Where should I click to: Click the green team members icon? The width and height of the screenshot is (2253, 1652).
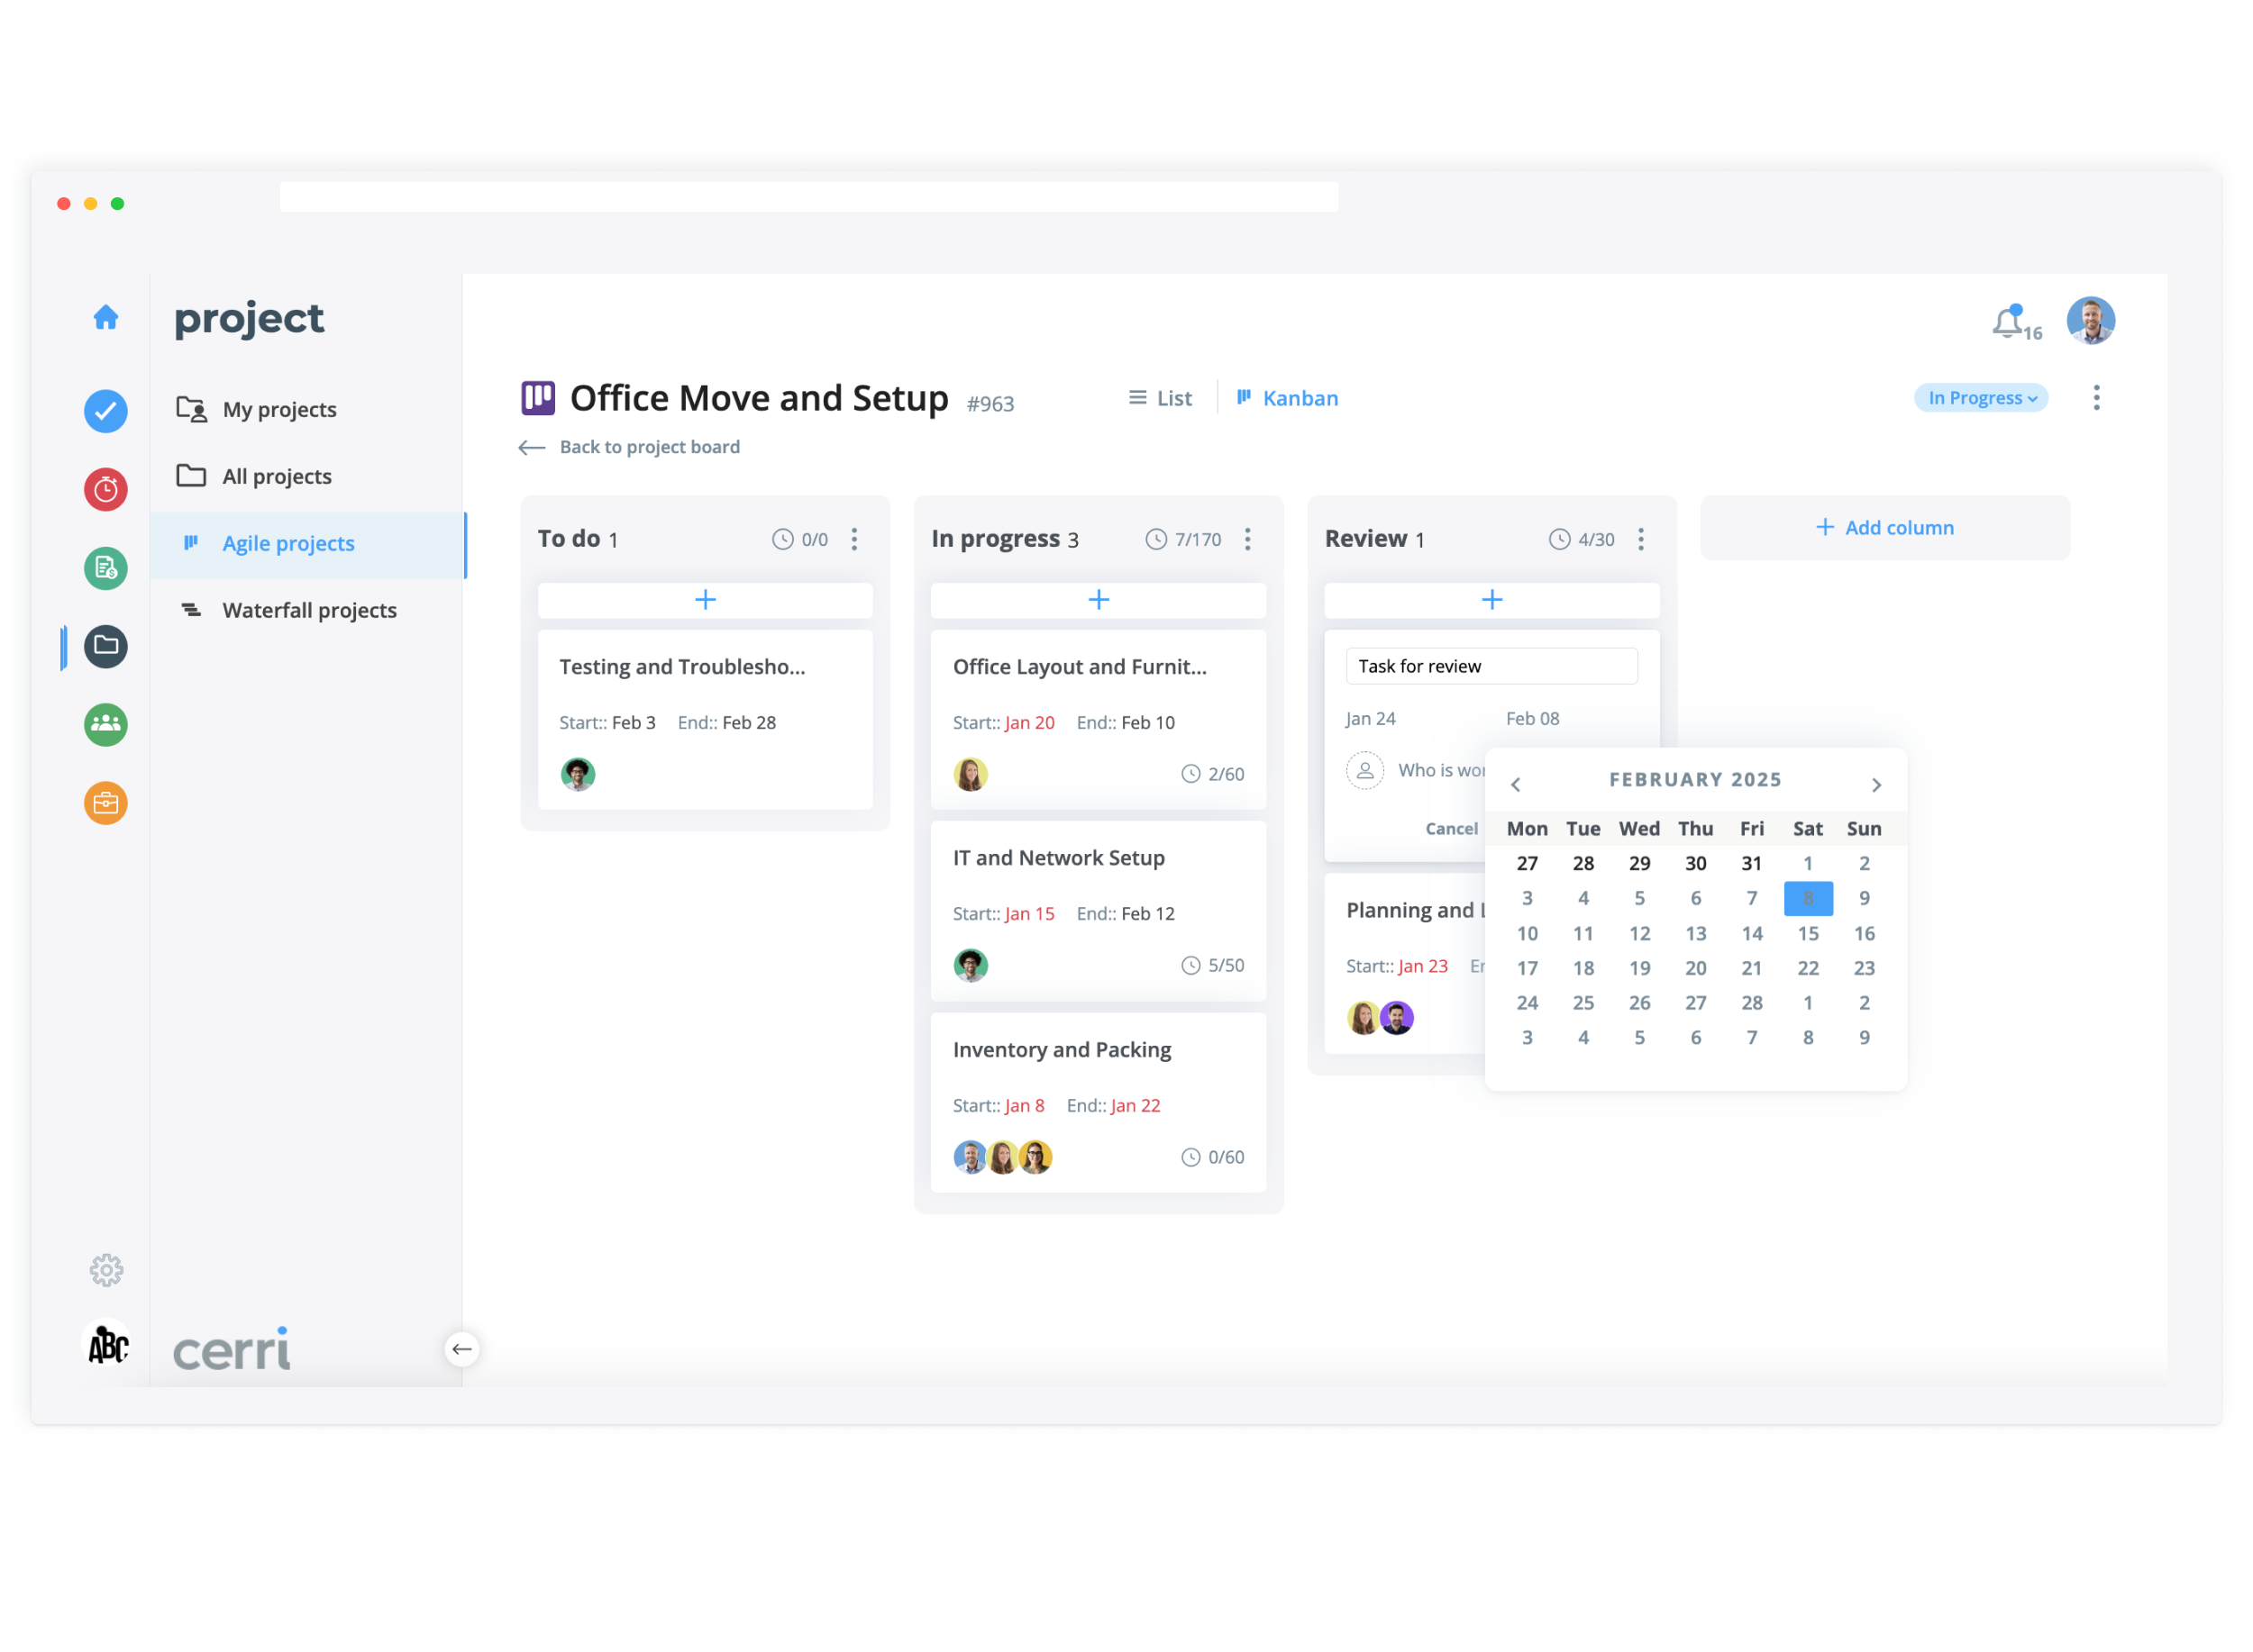click(x=106, y=724)
